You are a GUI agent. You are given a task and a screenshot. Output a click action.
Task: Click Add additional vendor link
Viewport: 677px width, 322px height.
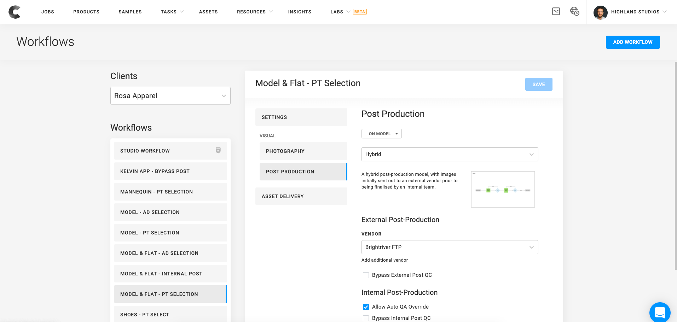384,260
